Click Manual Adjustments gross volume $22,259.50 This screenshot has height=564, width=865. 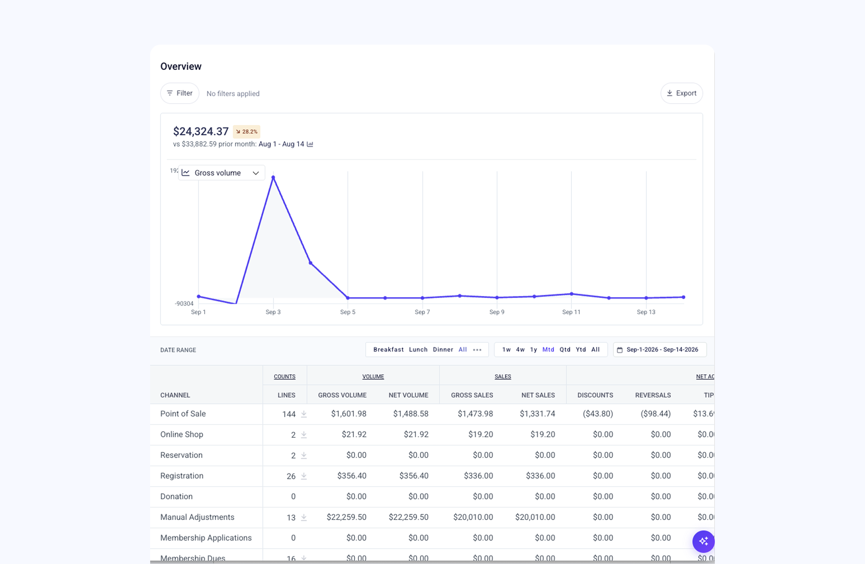tap(346, 517)
